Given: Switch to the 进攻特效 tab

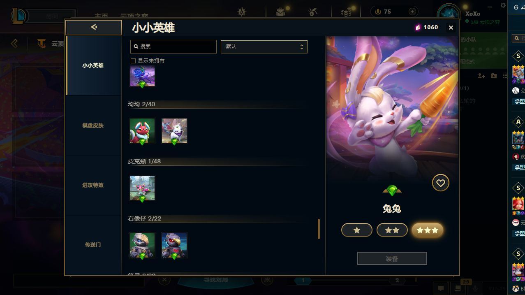Looking at the screenshot, I should click(x=94, y=185).
